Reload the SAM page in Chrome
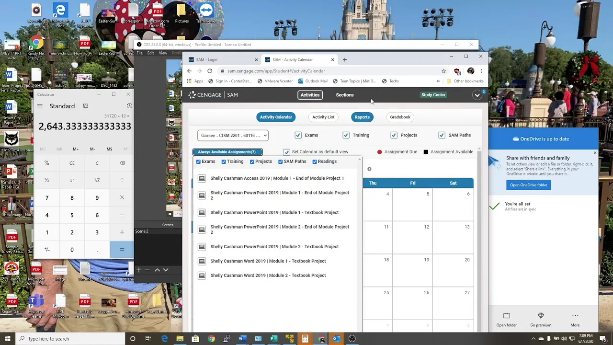Image resolution: width=613 pixels, height=345 pixels. [210, 71]
